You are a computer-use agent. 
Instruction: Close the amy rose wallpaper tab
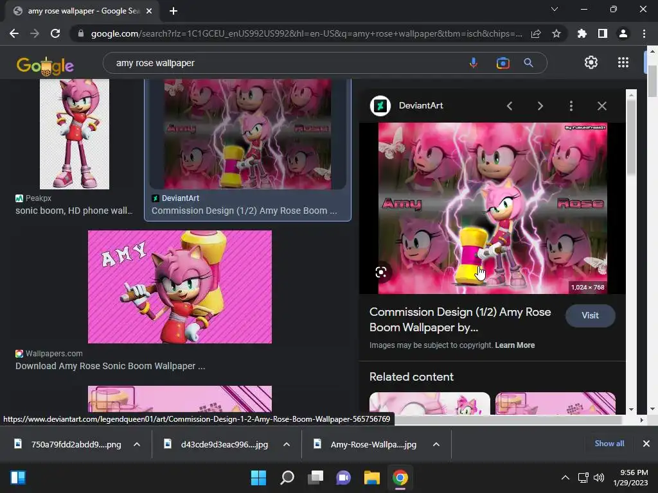point(149,11)
